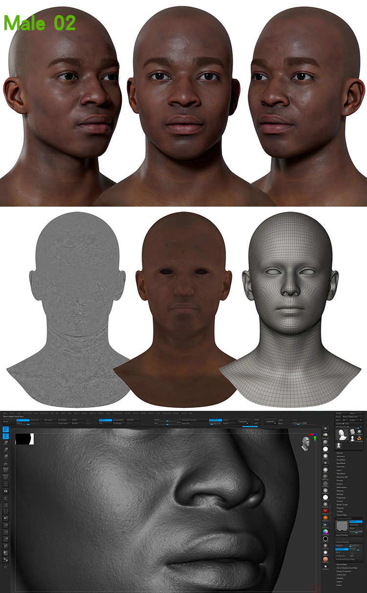Click the lower highlighted blue left-shelf icon

(x=5, y=436)
